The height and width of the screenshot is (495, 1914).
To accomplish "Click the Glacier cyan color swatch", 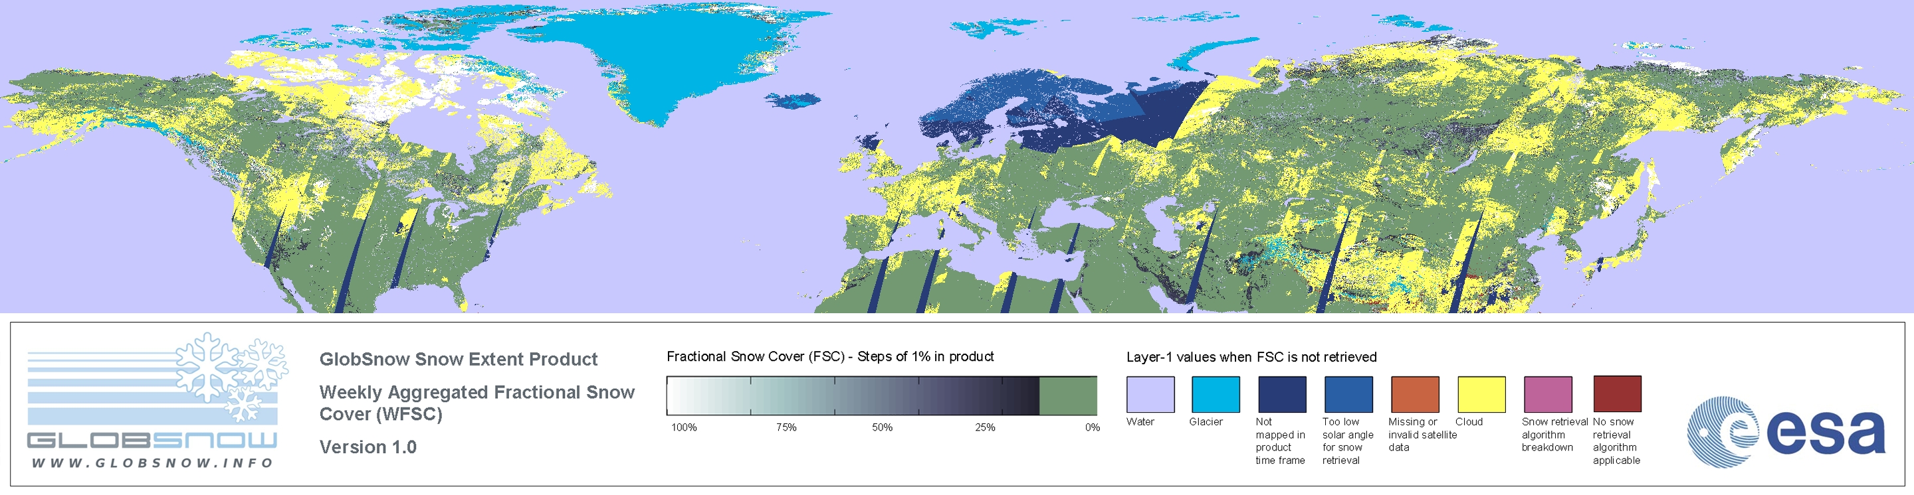I will pyautogui.click(x=1216, y=394).
